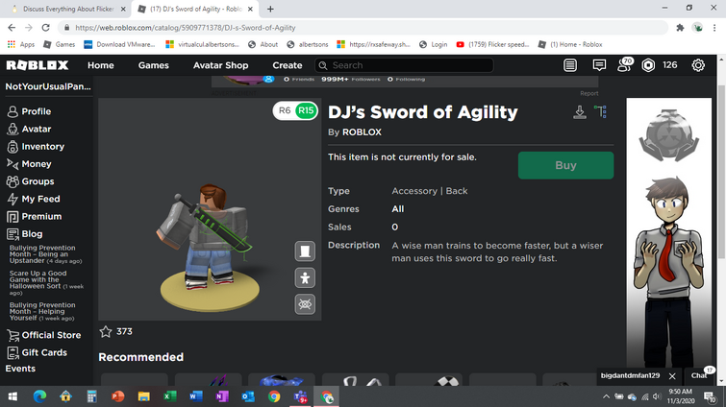Select Avatar Shop in the navbar
Screen dimensions: 726x407
220,65
